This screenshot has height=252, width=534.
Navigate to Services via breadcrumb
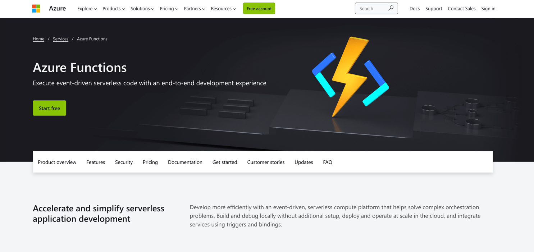point(60,39)
